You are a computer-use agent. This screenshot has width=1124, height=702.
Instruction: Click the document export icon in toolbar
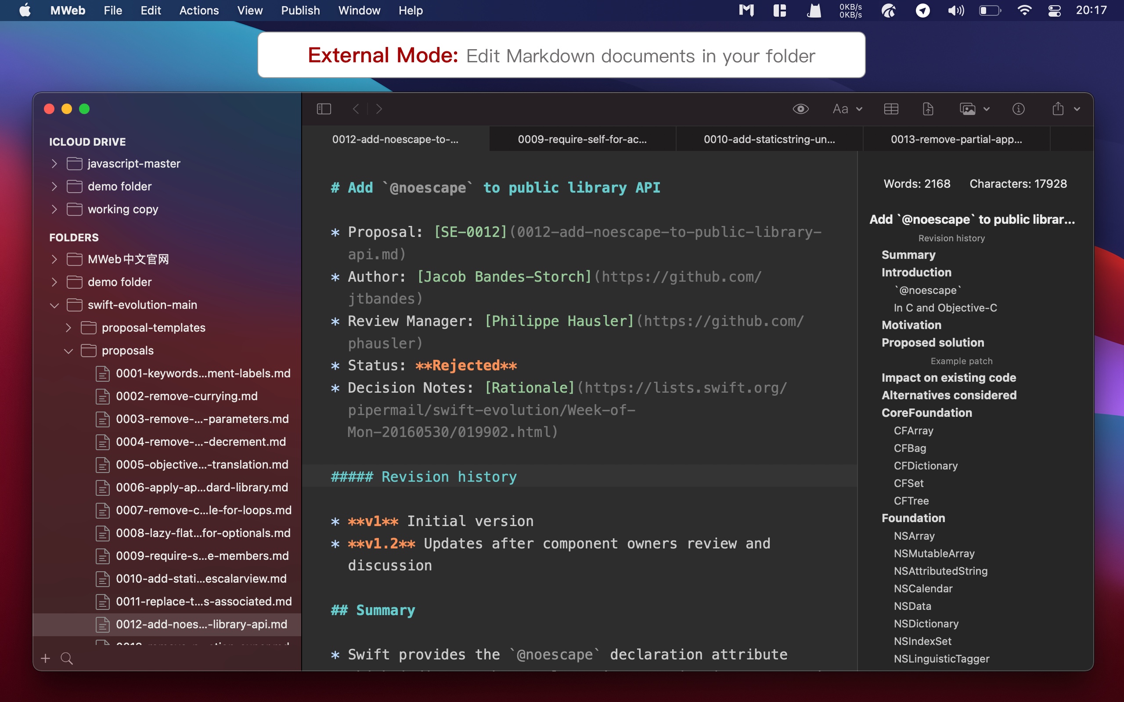pyautogui.click(x=928, y=109)
